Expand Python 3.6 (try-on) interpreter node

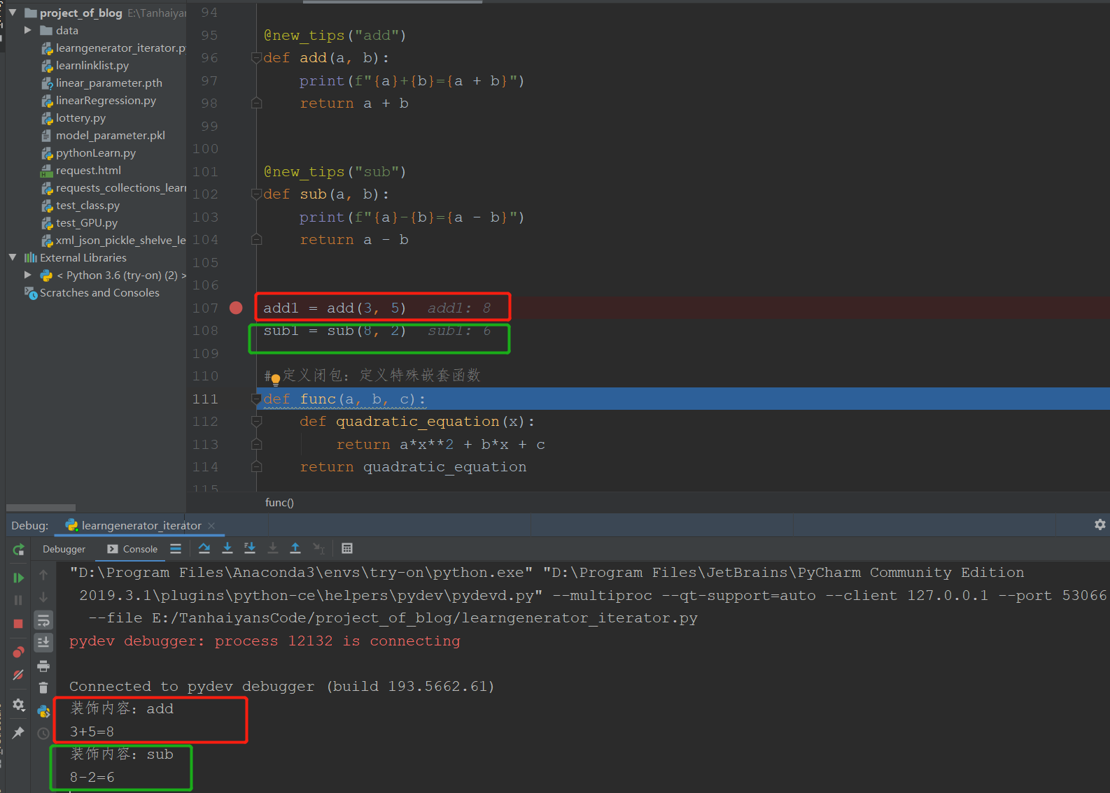(x=28, y=275)
